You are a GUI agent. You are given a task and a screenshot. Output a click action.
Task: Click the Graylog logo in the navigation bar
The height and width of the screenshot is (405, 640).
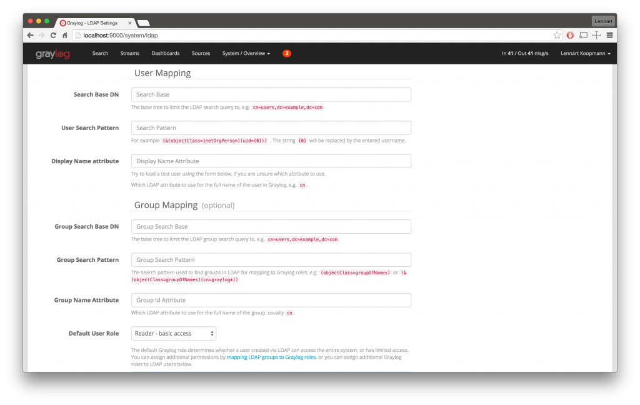[52, 54]
